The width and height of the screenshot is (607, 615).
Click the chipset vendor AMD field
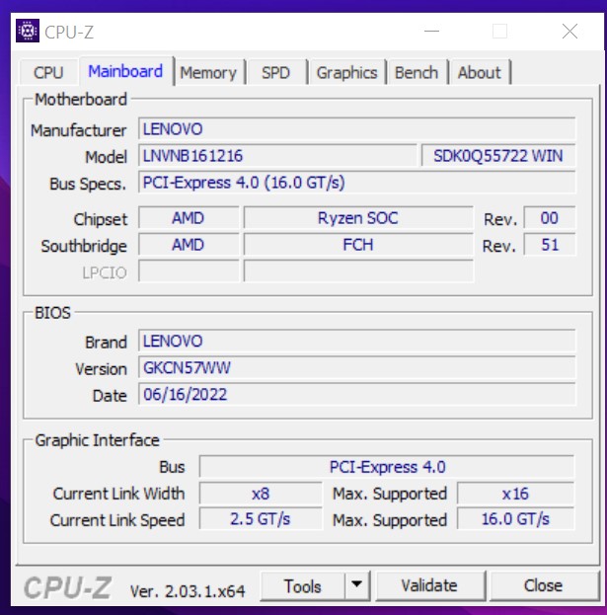[x=189, y=218]
